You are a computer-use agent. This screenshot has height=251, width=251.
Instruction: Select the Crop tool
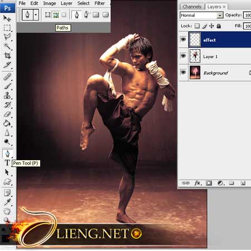click(7, 55)
